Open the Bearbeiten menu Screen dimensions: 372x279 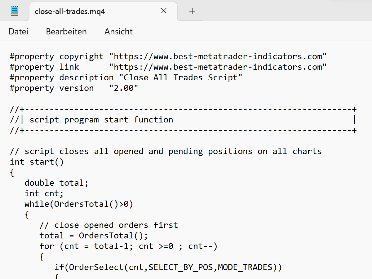tap(66, 31)
